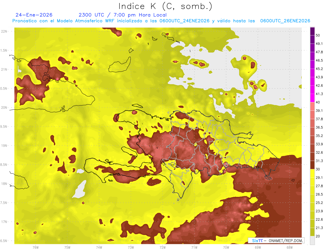
Task: Click the "20N" latitude label
Action: pyautogui.click(x=4, y=107)
